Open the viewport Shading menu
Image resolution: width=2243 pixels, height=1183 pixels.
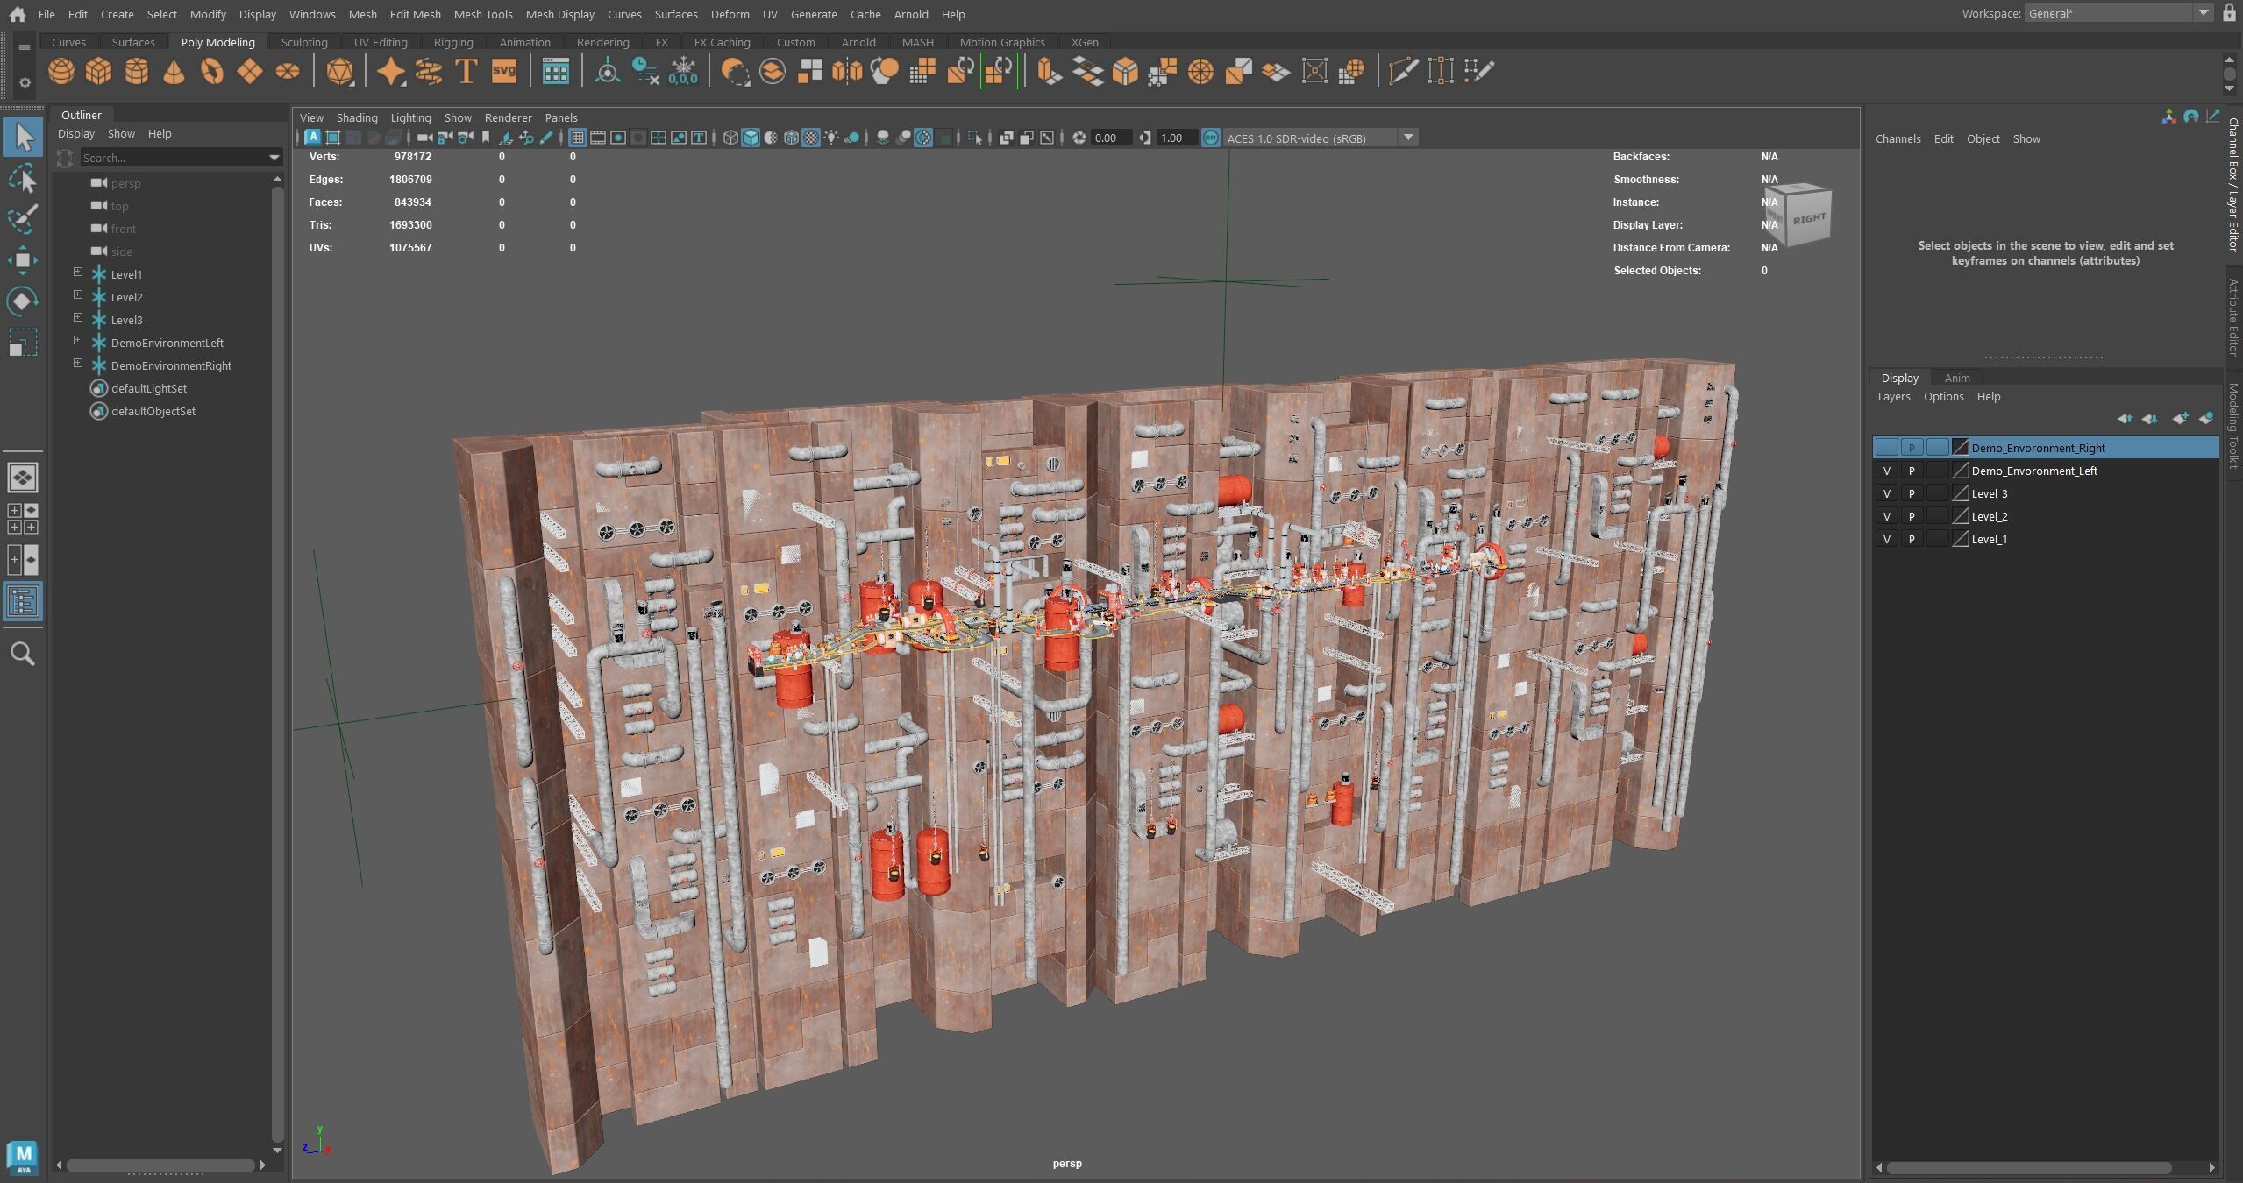pyautogui.click(x=357, y=117)
